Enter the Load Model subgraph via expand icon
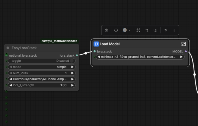 point(183,44)
